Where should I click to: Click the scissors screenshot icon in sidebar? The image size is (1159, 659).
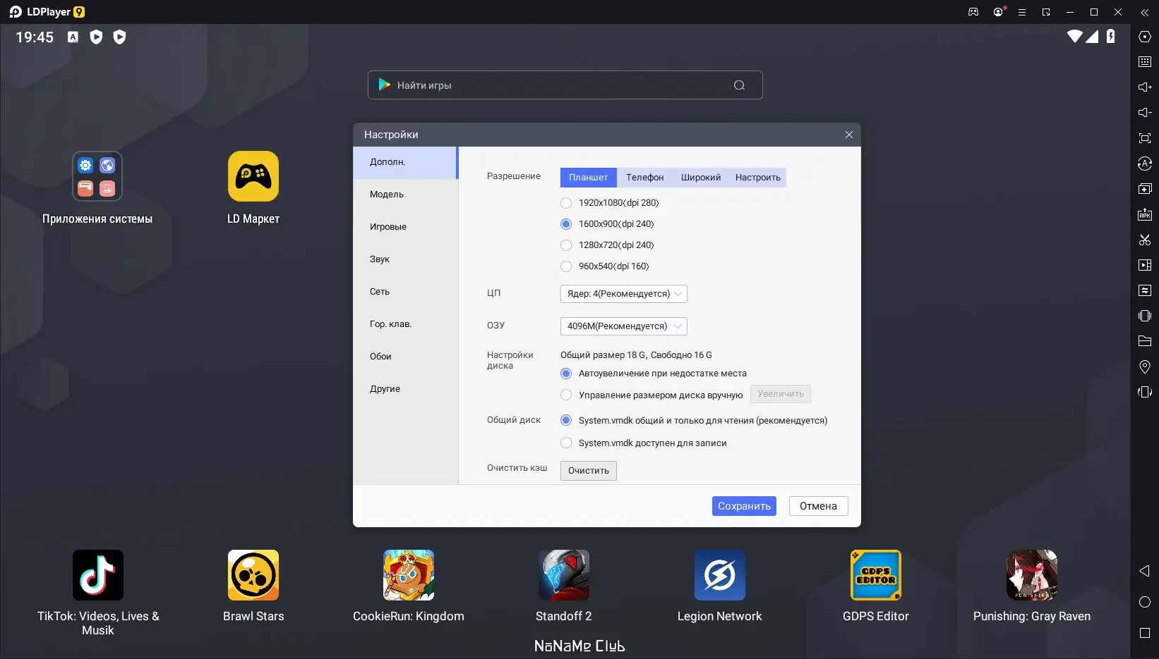point(1145,240)
